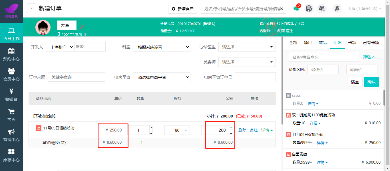Collapse the 筛选 filter panel
This screenshot has width=390, height=171.
pos(369,57)
